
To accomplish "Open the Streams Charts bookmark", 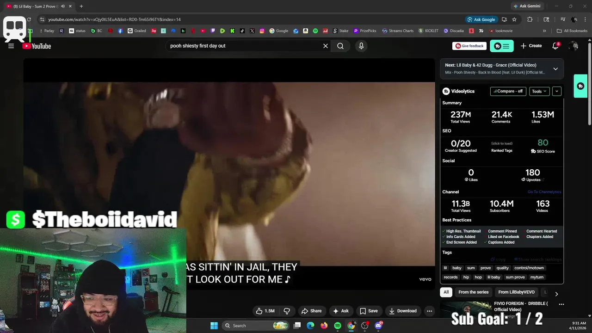I will click(398, 31).
